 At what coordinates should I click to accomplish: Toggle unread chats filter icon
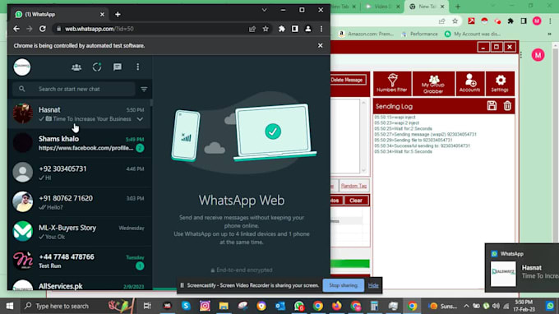pos(144,89)
